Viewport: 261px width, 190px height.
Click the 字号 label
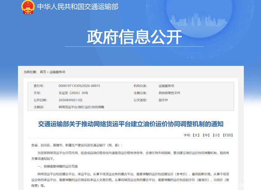pos(187,135)
